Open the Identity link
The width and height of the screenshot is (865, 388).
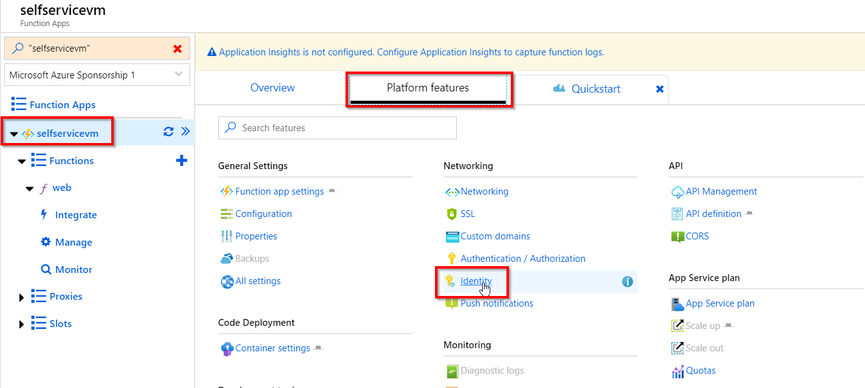pos(476,281)
